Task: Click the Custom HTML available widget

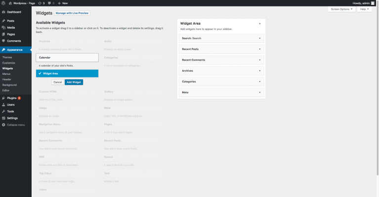Action: tap(67, 92)
